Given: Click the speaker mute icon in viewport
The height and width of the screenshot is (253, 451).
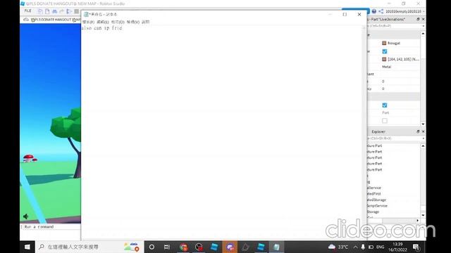Looking at the screenshot, I should (26, 216).
